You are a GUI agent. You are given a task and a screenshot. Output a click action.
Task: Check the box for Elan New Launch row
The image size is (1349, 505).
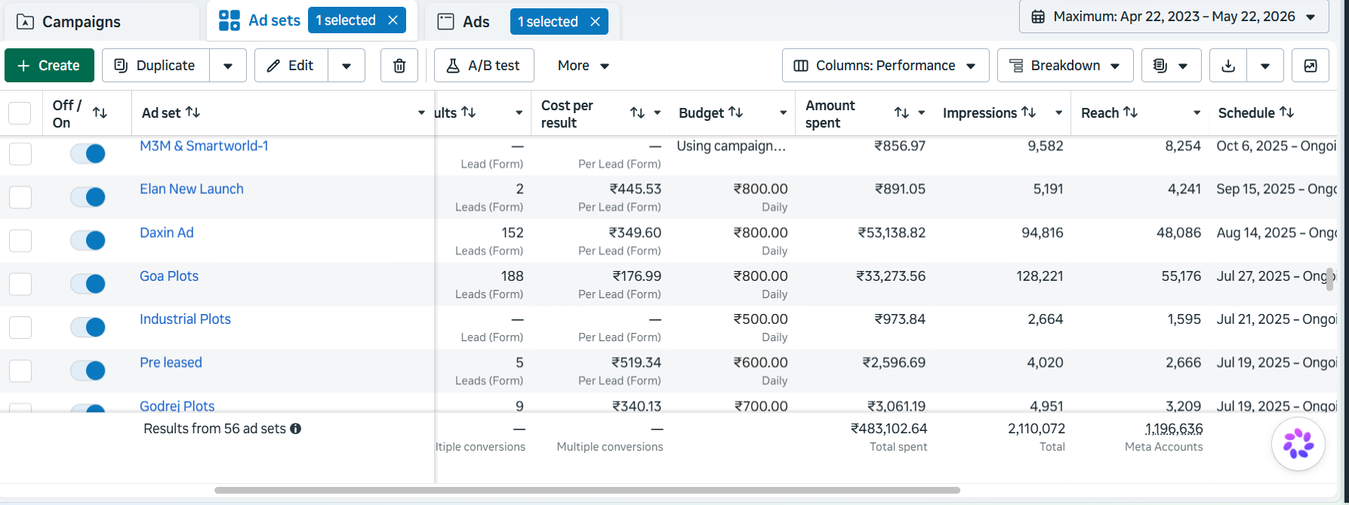(20, 197)
